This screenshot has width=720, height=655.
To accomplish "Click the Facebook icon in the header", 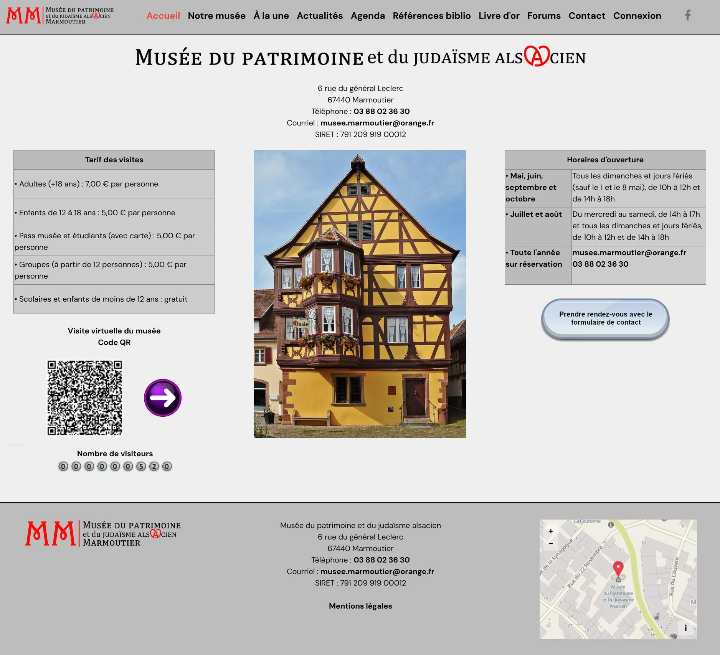I will click(688, 15).
